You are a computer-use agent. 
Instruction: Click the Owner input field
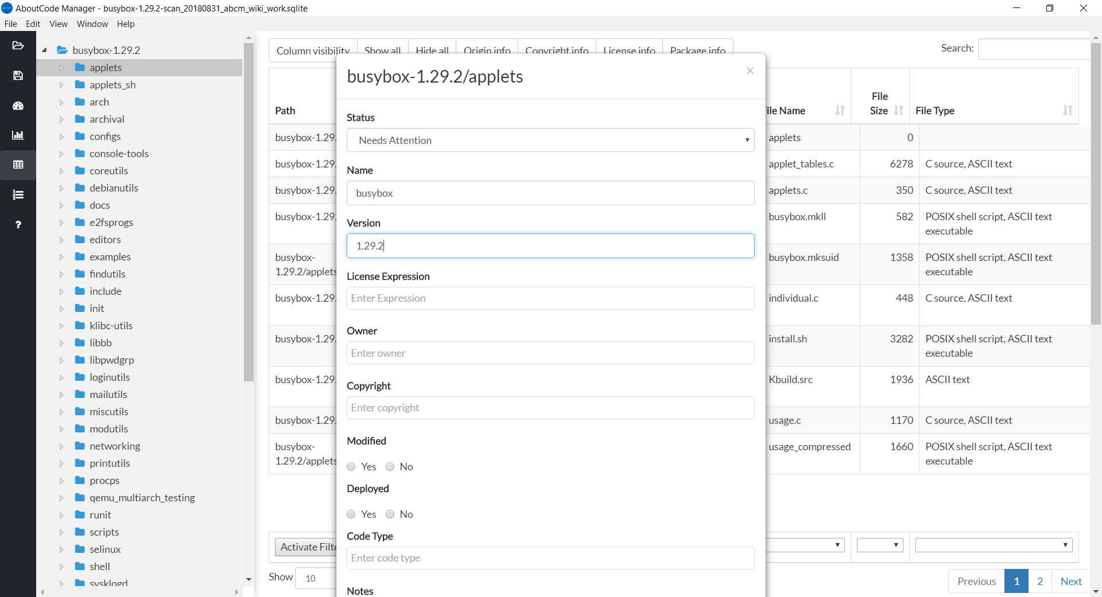pyautogui.click(x=550, y=353)
